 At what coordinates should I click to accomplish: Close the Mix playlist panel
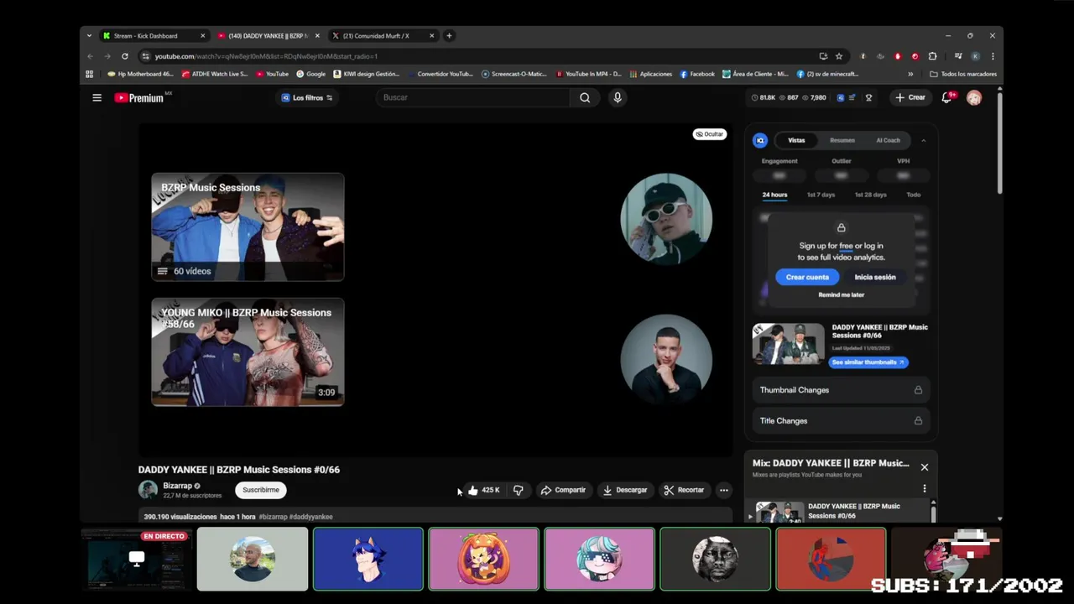[924, 467]
